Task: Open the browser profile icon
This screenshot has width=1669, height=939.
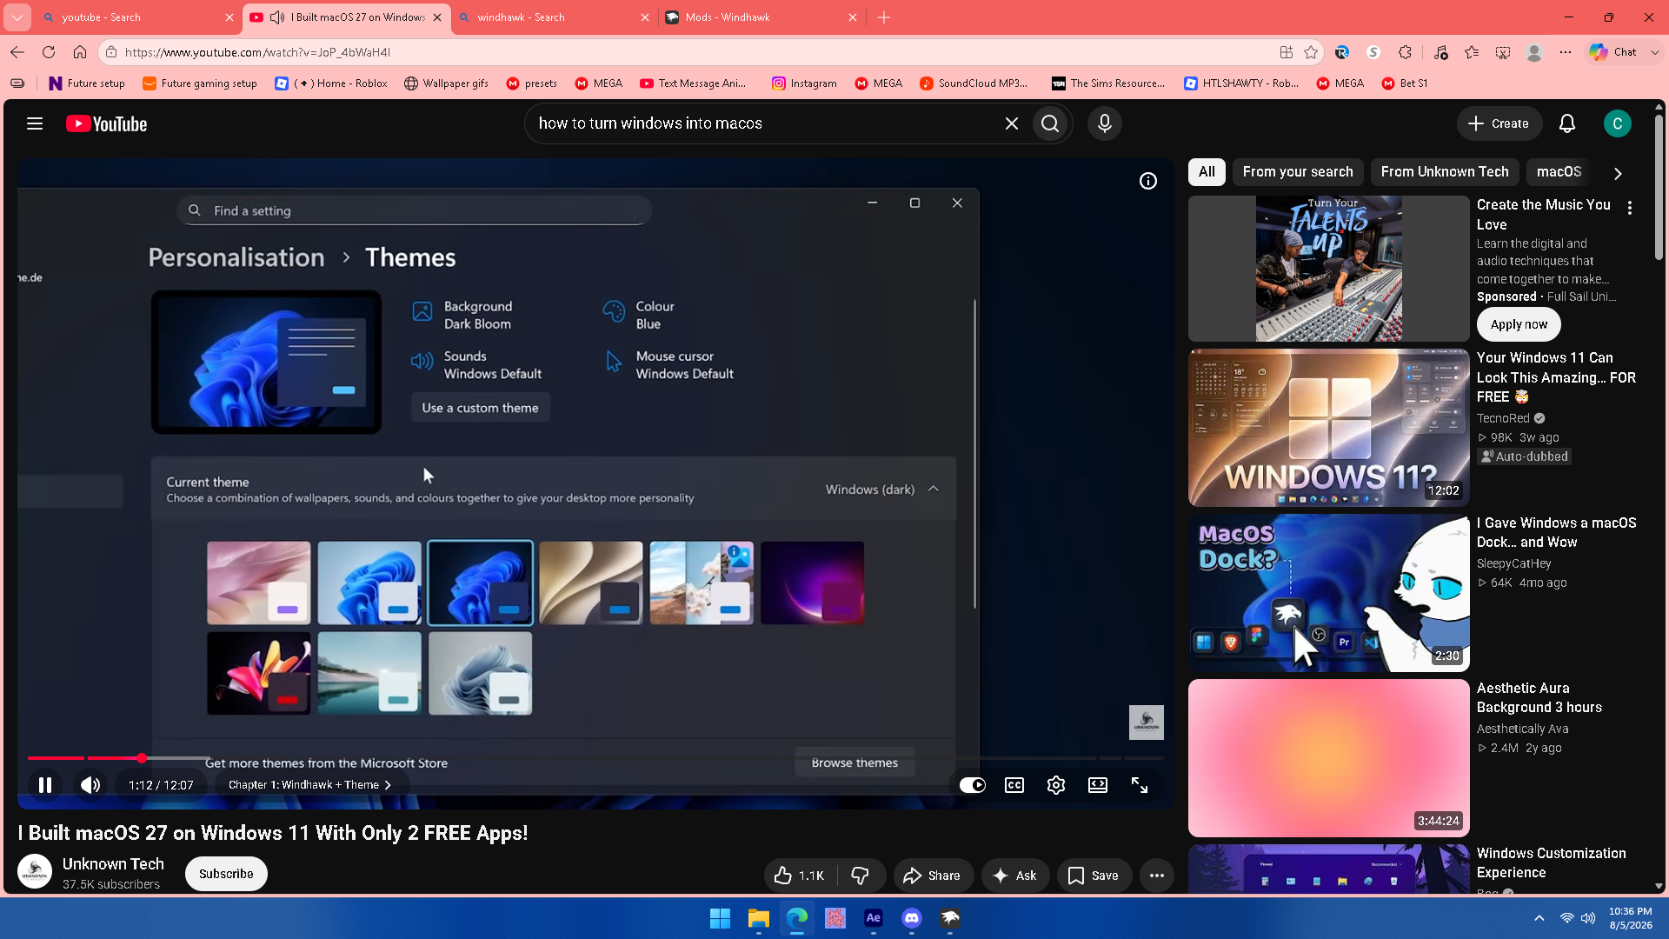Action: point(1534,52)
